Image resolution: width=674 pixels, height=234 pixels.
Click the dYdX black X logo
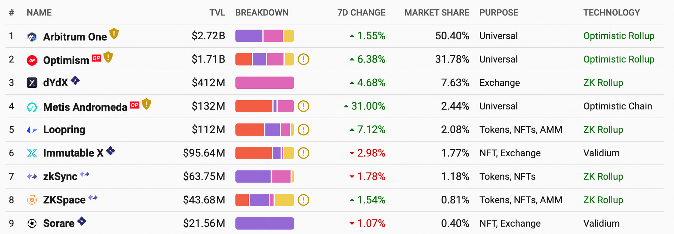click(32, 83)
